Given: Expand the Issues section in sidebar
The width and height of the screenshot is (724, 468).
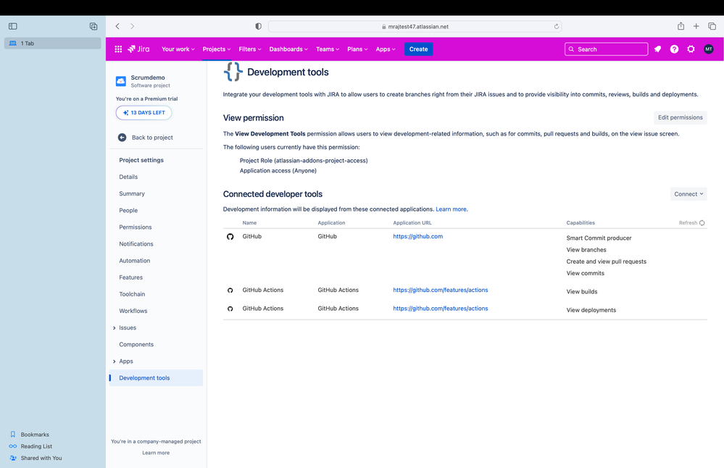Looking at the screenshot, I should (114, 328).
